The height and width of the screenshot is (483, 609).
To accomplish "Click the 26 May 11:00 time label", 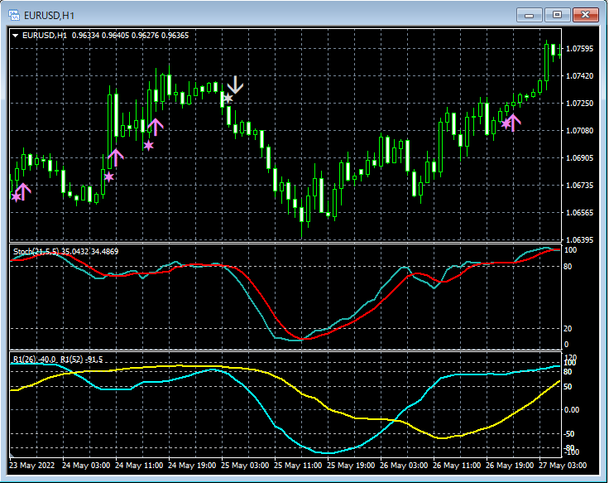I will [x=457, y=465].
